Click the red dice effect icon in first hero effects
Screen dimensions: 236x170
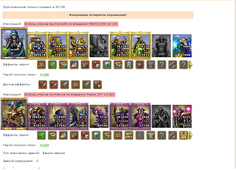pos(96,65)
